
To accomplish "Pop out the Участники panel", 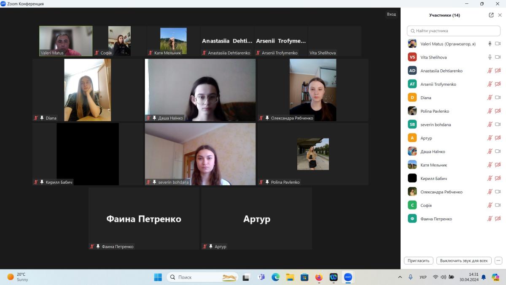I will 491,15.
